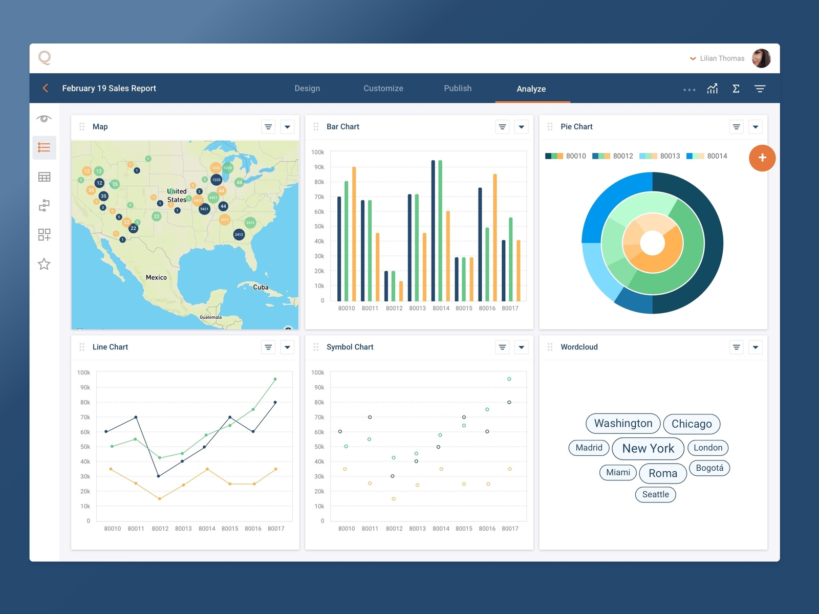
Task: Expand Symbol Chart panel dropdown arrow
Action: tap(521, 347)
